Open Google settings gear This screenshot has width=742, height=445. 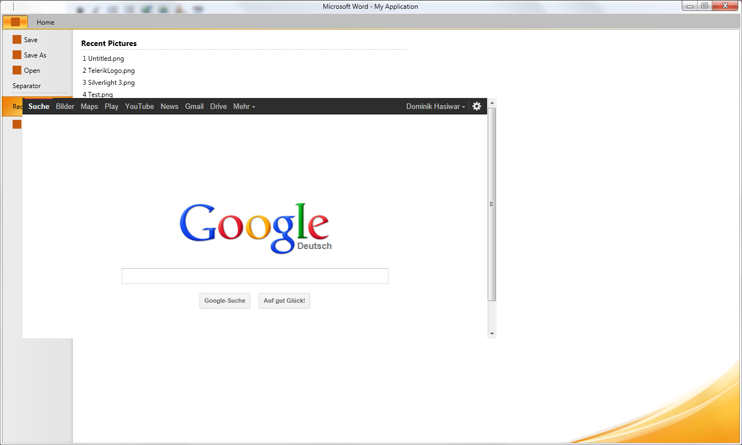pyautogui.click(x=477, y=106)
